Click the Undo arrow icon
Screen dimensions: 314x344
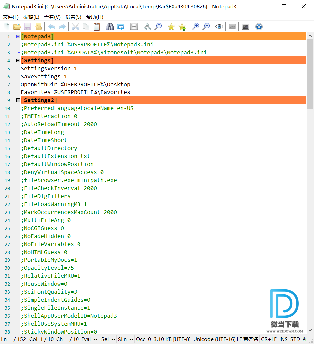click(x=52, y=27)
